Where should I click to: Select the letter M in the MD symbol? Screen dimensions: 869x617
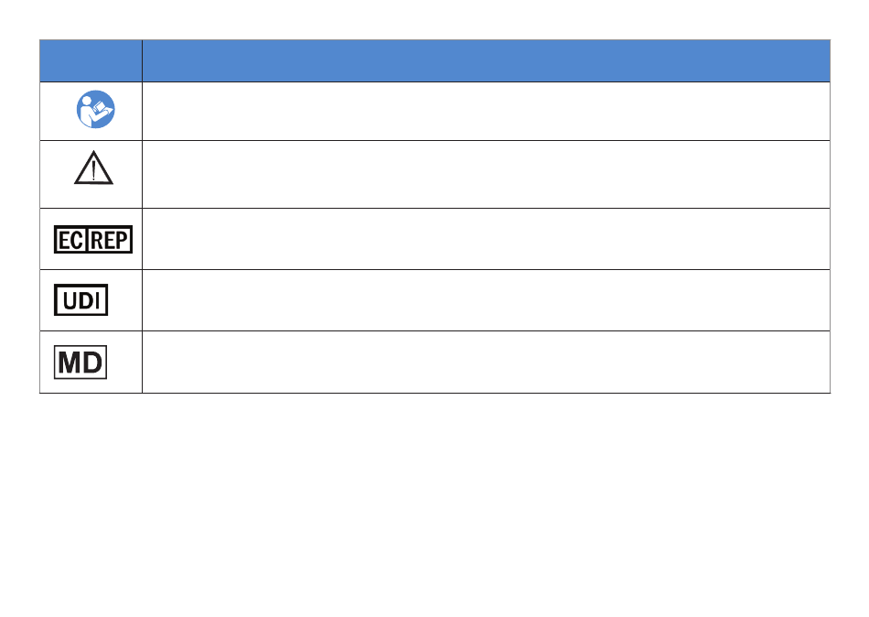click(70, 363)
